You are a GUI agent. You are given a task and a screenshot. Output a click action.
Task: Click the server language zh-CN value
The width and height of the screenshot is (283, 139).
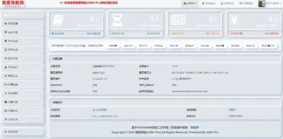pos(200,73)
